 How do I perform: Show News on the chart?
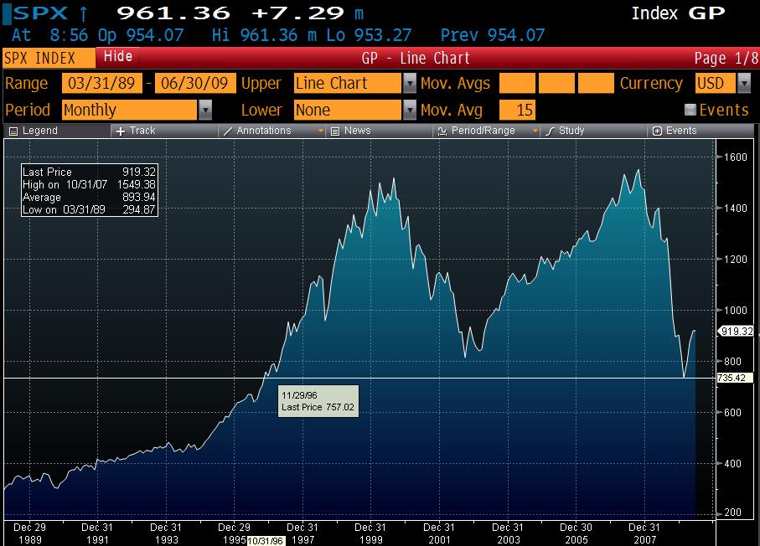click(x=335, y=131)
